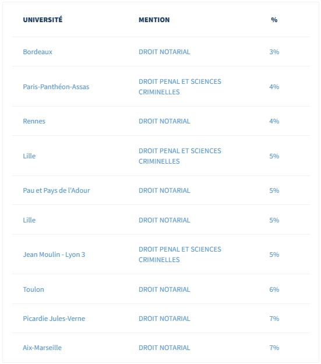321x364 pixels.
Task: Click DROIT NOTARIAL in the Bordeaux row
Action: pyautogui.click(x=164, y=52)
